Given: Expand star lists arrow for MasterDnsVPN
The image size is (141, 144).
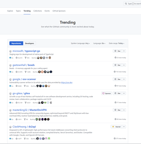Looking at the screenshot, I should (124, 110).
